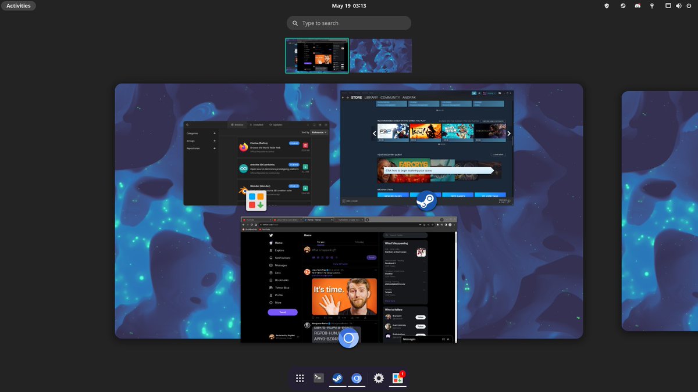Screen dimensions: 698x392
Task: Open the GNOME Software hamburger menu
Action: (308, 125)
